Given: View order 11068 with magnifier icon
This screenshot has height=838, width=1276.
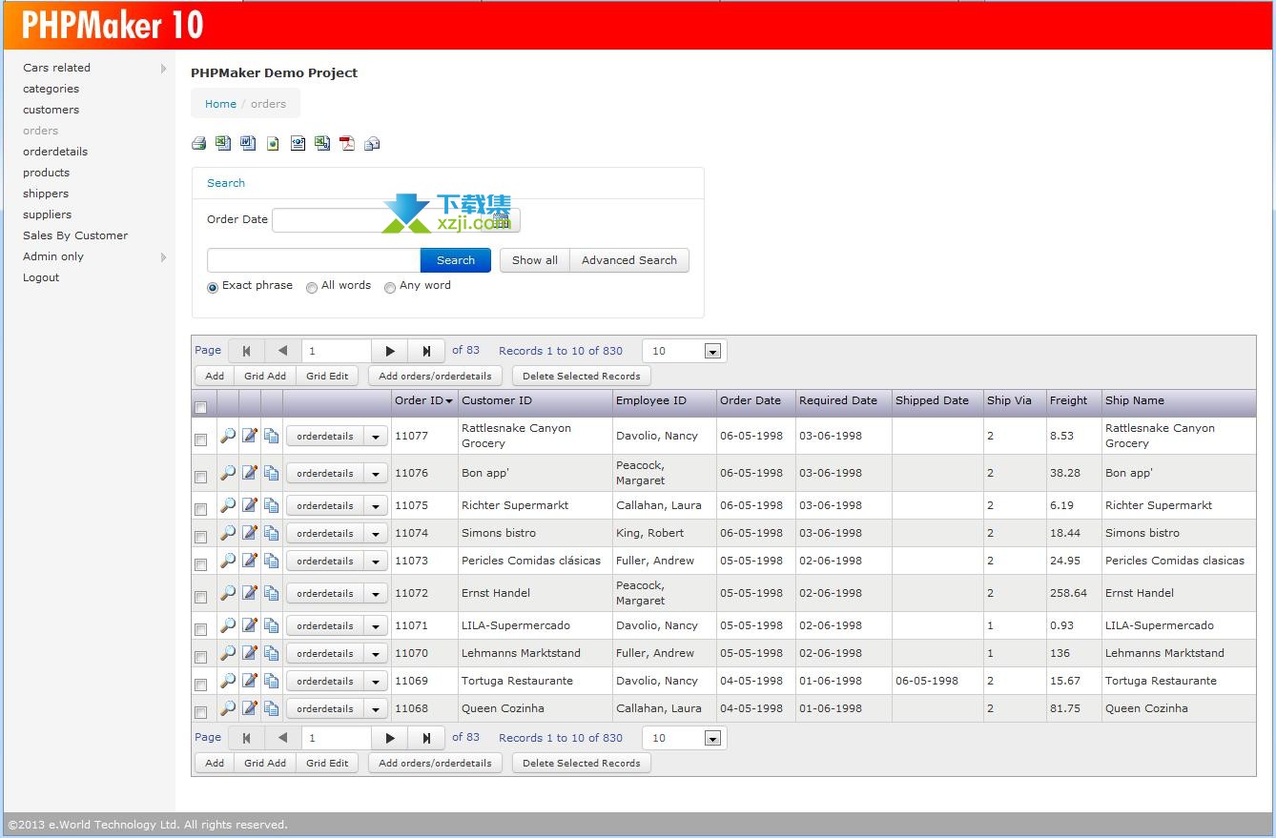Looking at the screenshot, I should tap(228, 708).
